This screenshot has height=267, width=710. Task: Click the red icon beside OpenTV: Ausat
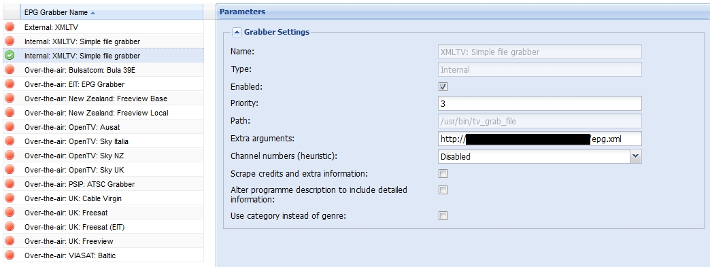point(10,127)
